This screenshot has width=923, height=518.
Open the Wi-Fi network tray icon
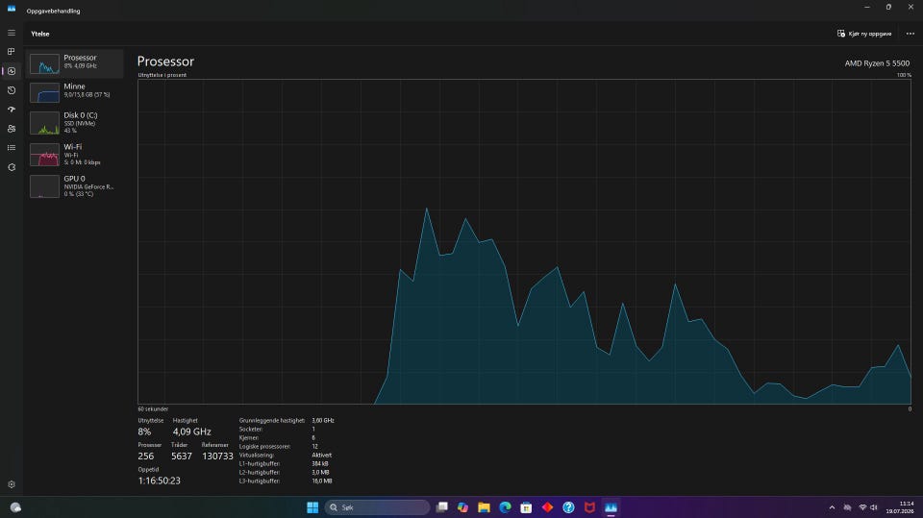(x=863, y=507)
